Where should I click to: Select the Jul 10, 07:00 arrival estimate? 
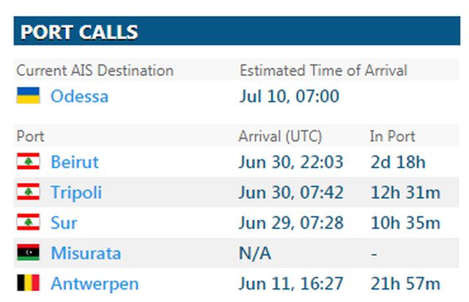[289, 96]
